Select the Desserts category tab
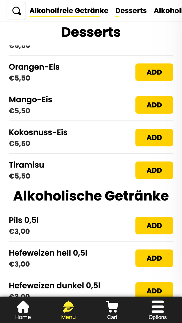This screenshot has width=182, height=323. [131, 11]
